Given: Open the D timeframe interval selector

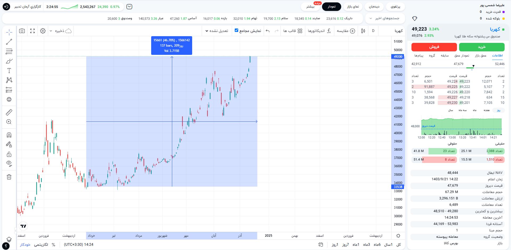Looking at the screenshot, I should [373, 31].
